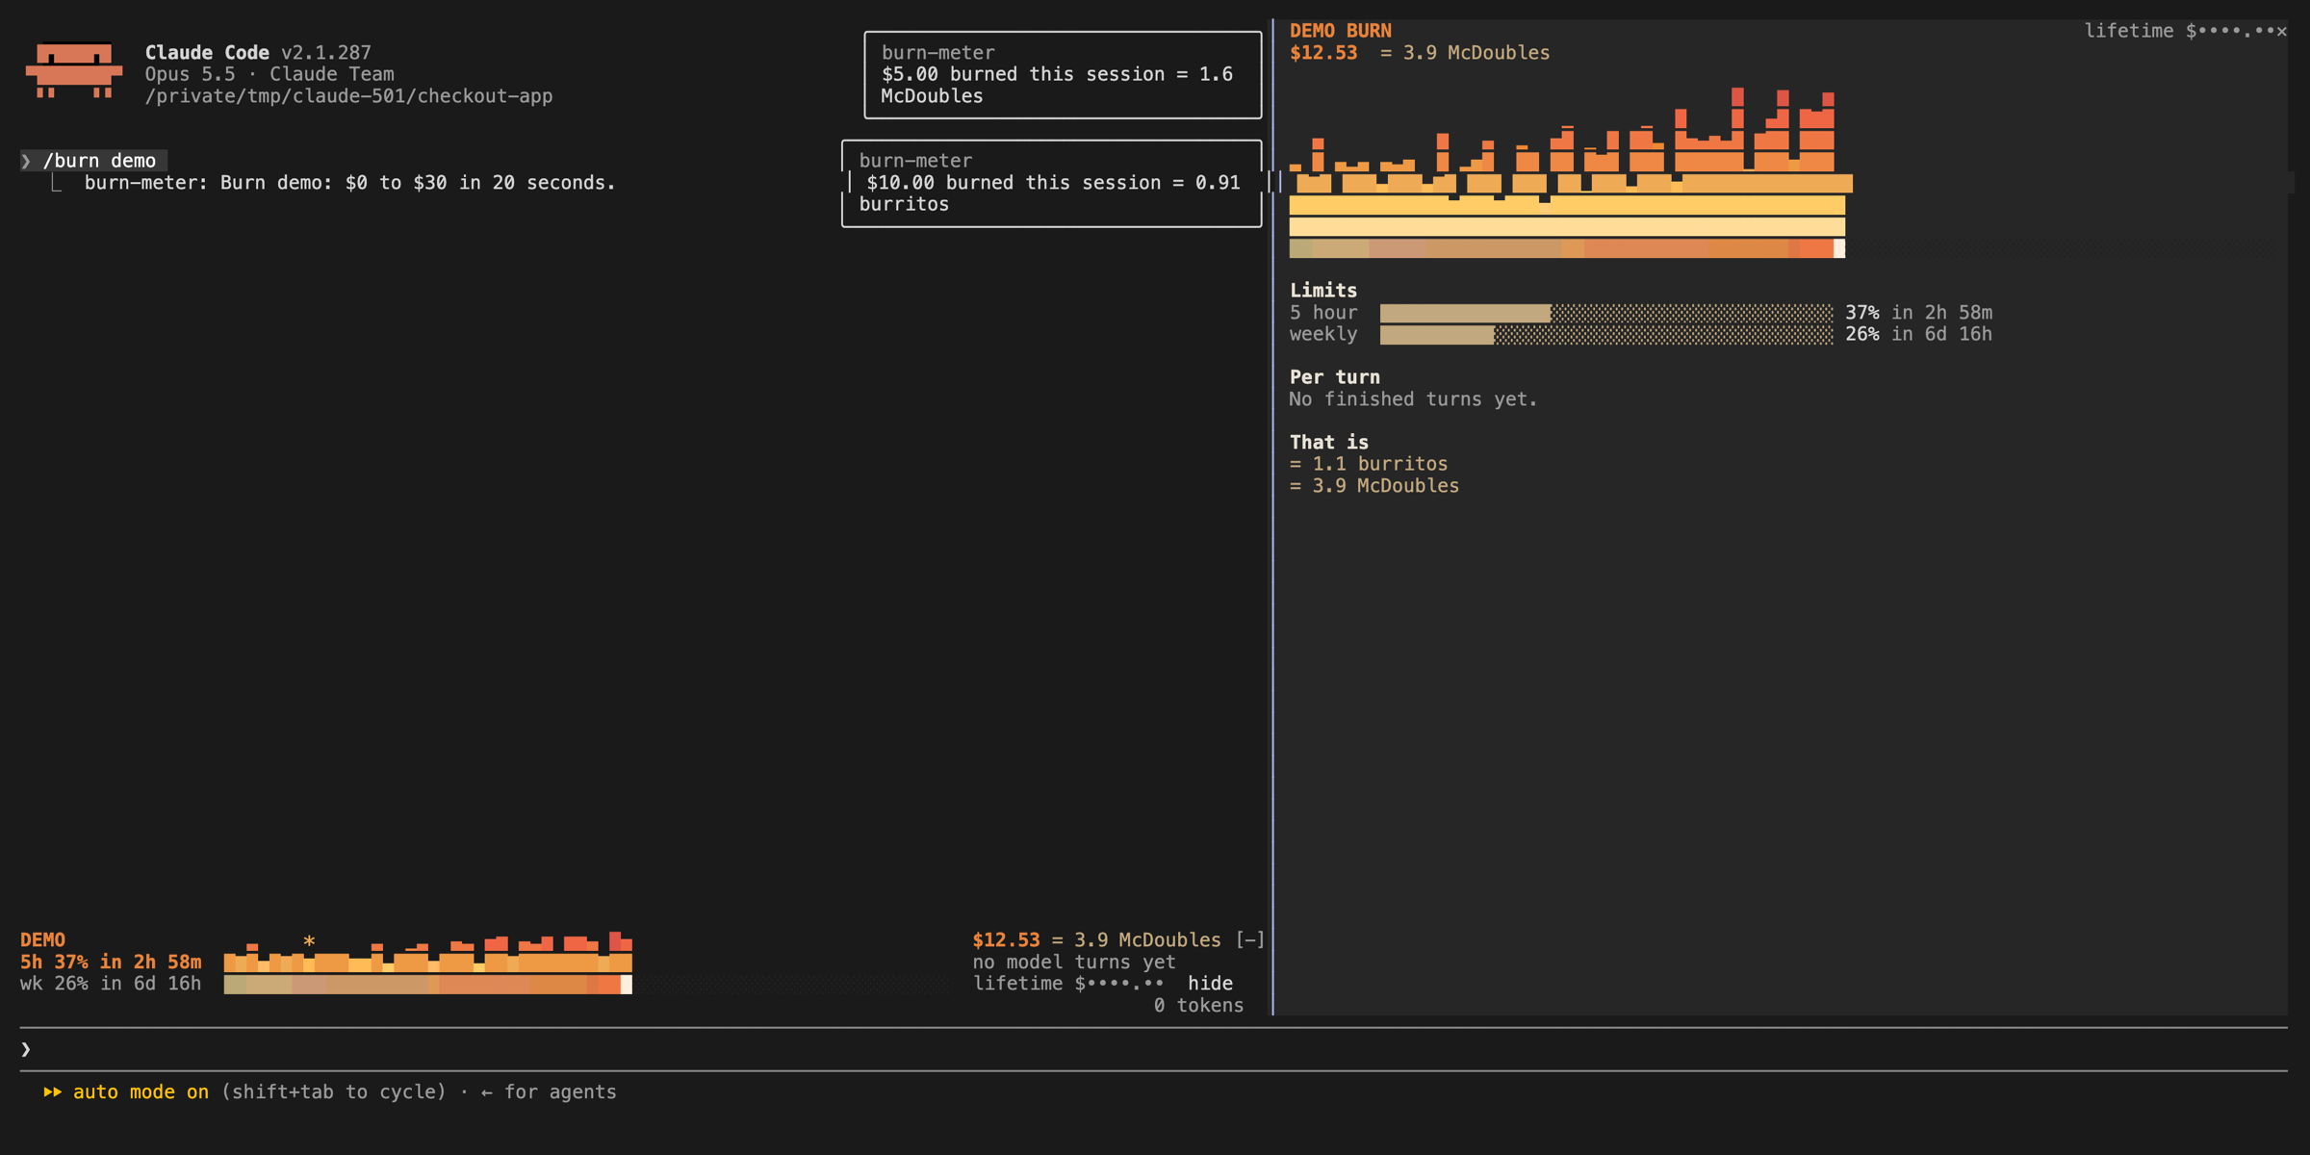Click the Limits heading

tap(1323, 291)
